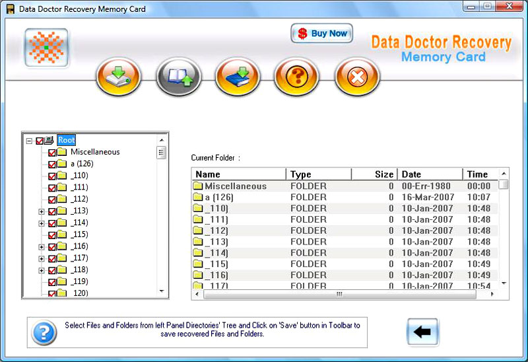Click the computer icon next to Root
This screenshot has width=528, height=362.
point(49,140)
